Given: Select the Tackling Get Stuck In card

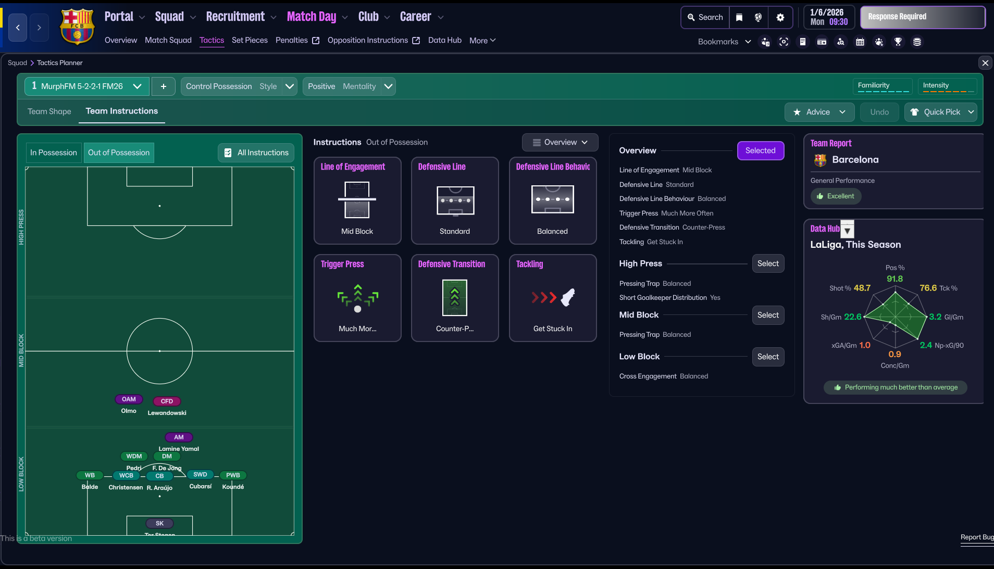Looking at the screenshot, I should (x=552, y=298).
